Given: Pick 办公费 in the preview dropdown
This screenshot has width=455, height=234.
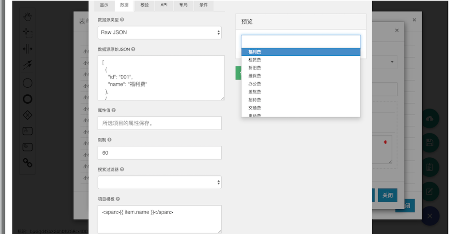Looking at the screenshot, I should tap(255, 84).
